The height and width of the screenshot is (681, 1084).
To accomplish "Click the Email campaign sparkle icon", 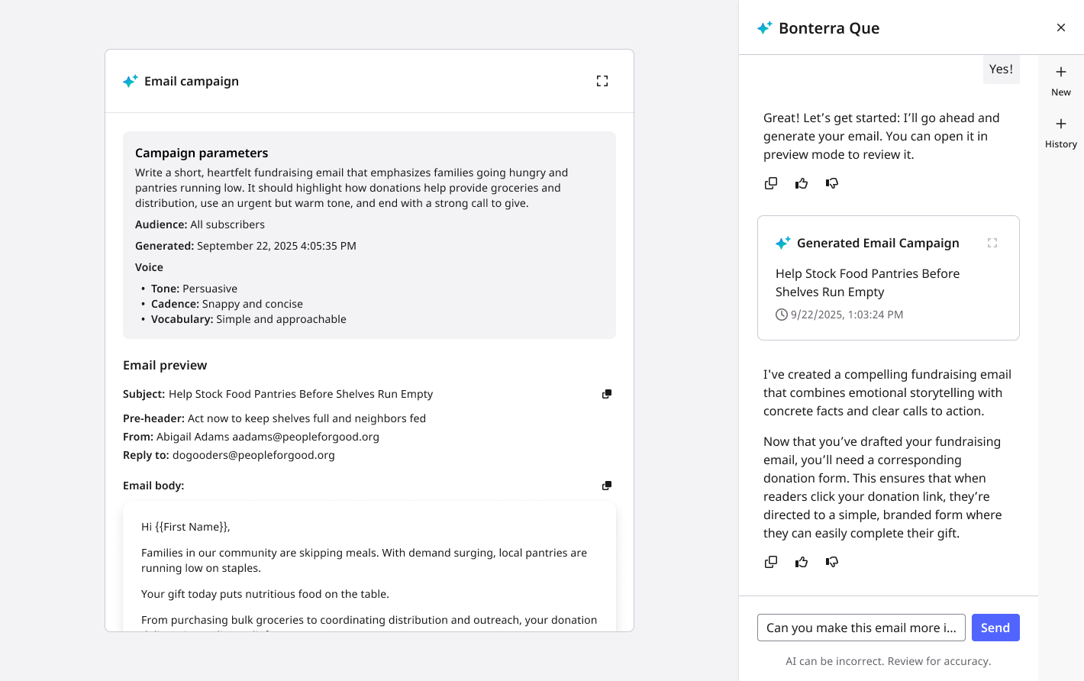I will 131,81.
